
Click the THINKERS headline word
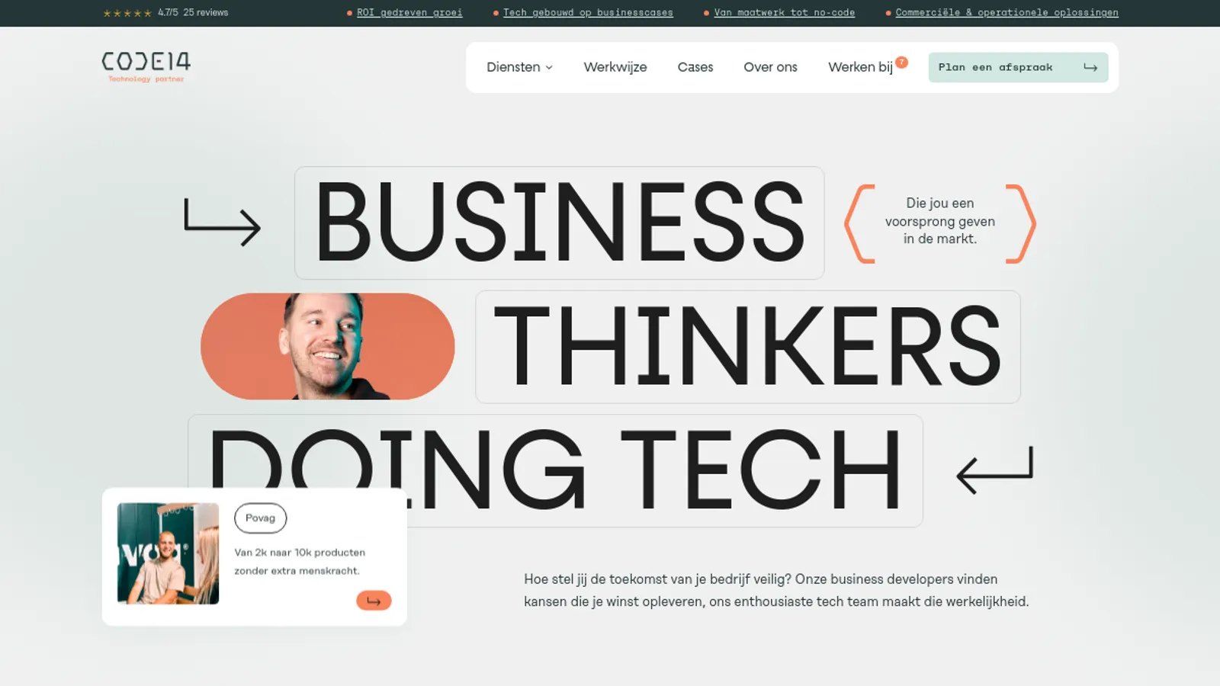[x=747, y=347]
